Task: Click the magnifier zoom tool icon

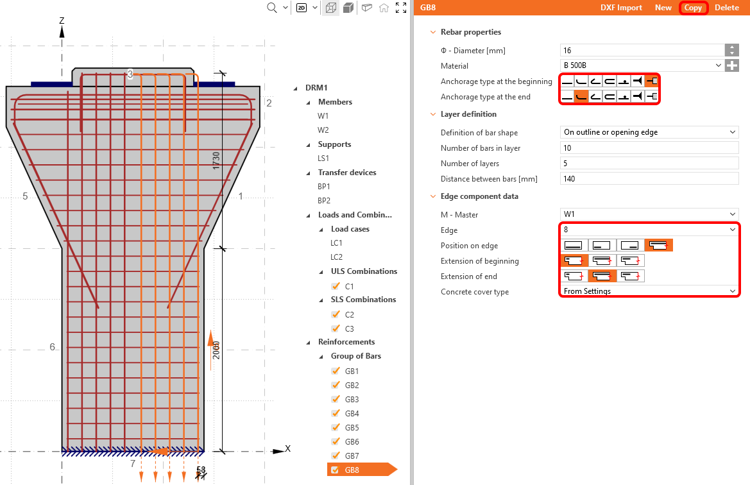Action: click(x=272, y=8)
